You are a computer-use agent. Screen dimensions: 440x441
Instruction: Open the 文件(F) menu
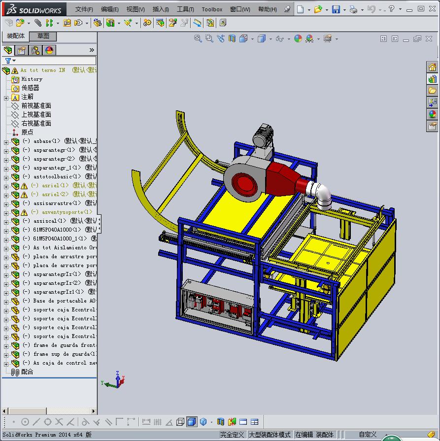84,9
